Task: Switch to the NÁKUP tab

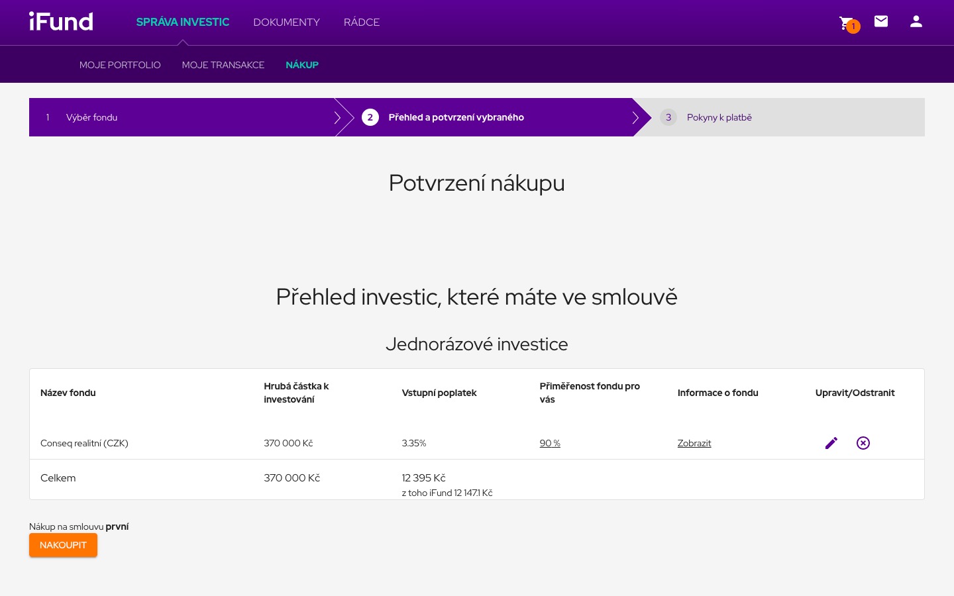Action: click(302, 64)
